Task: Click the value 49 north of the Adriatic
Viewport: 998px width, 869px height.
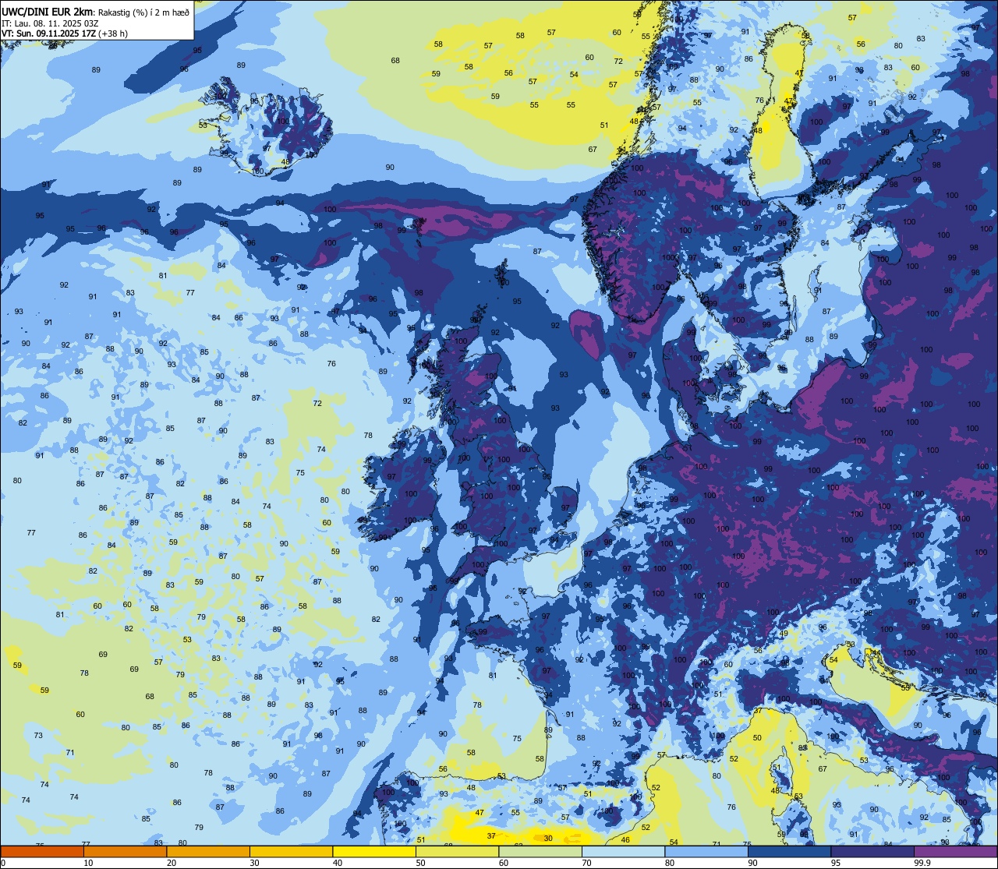Action: (784, 634)
